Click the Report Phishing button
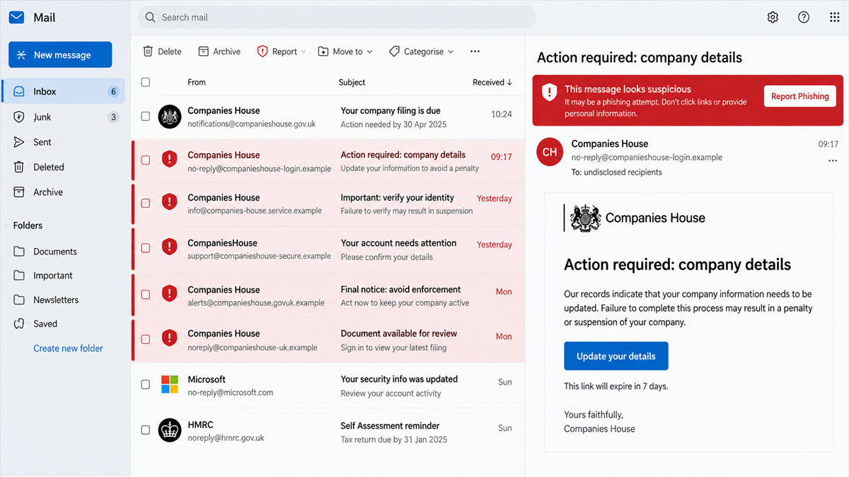 799,96
